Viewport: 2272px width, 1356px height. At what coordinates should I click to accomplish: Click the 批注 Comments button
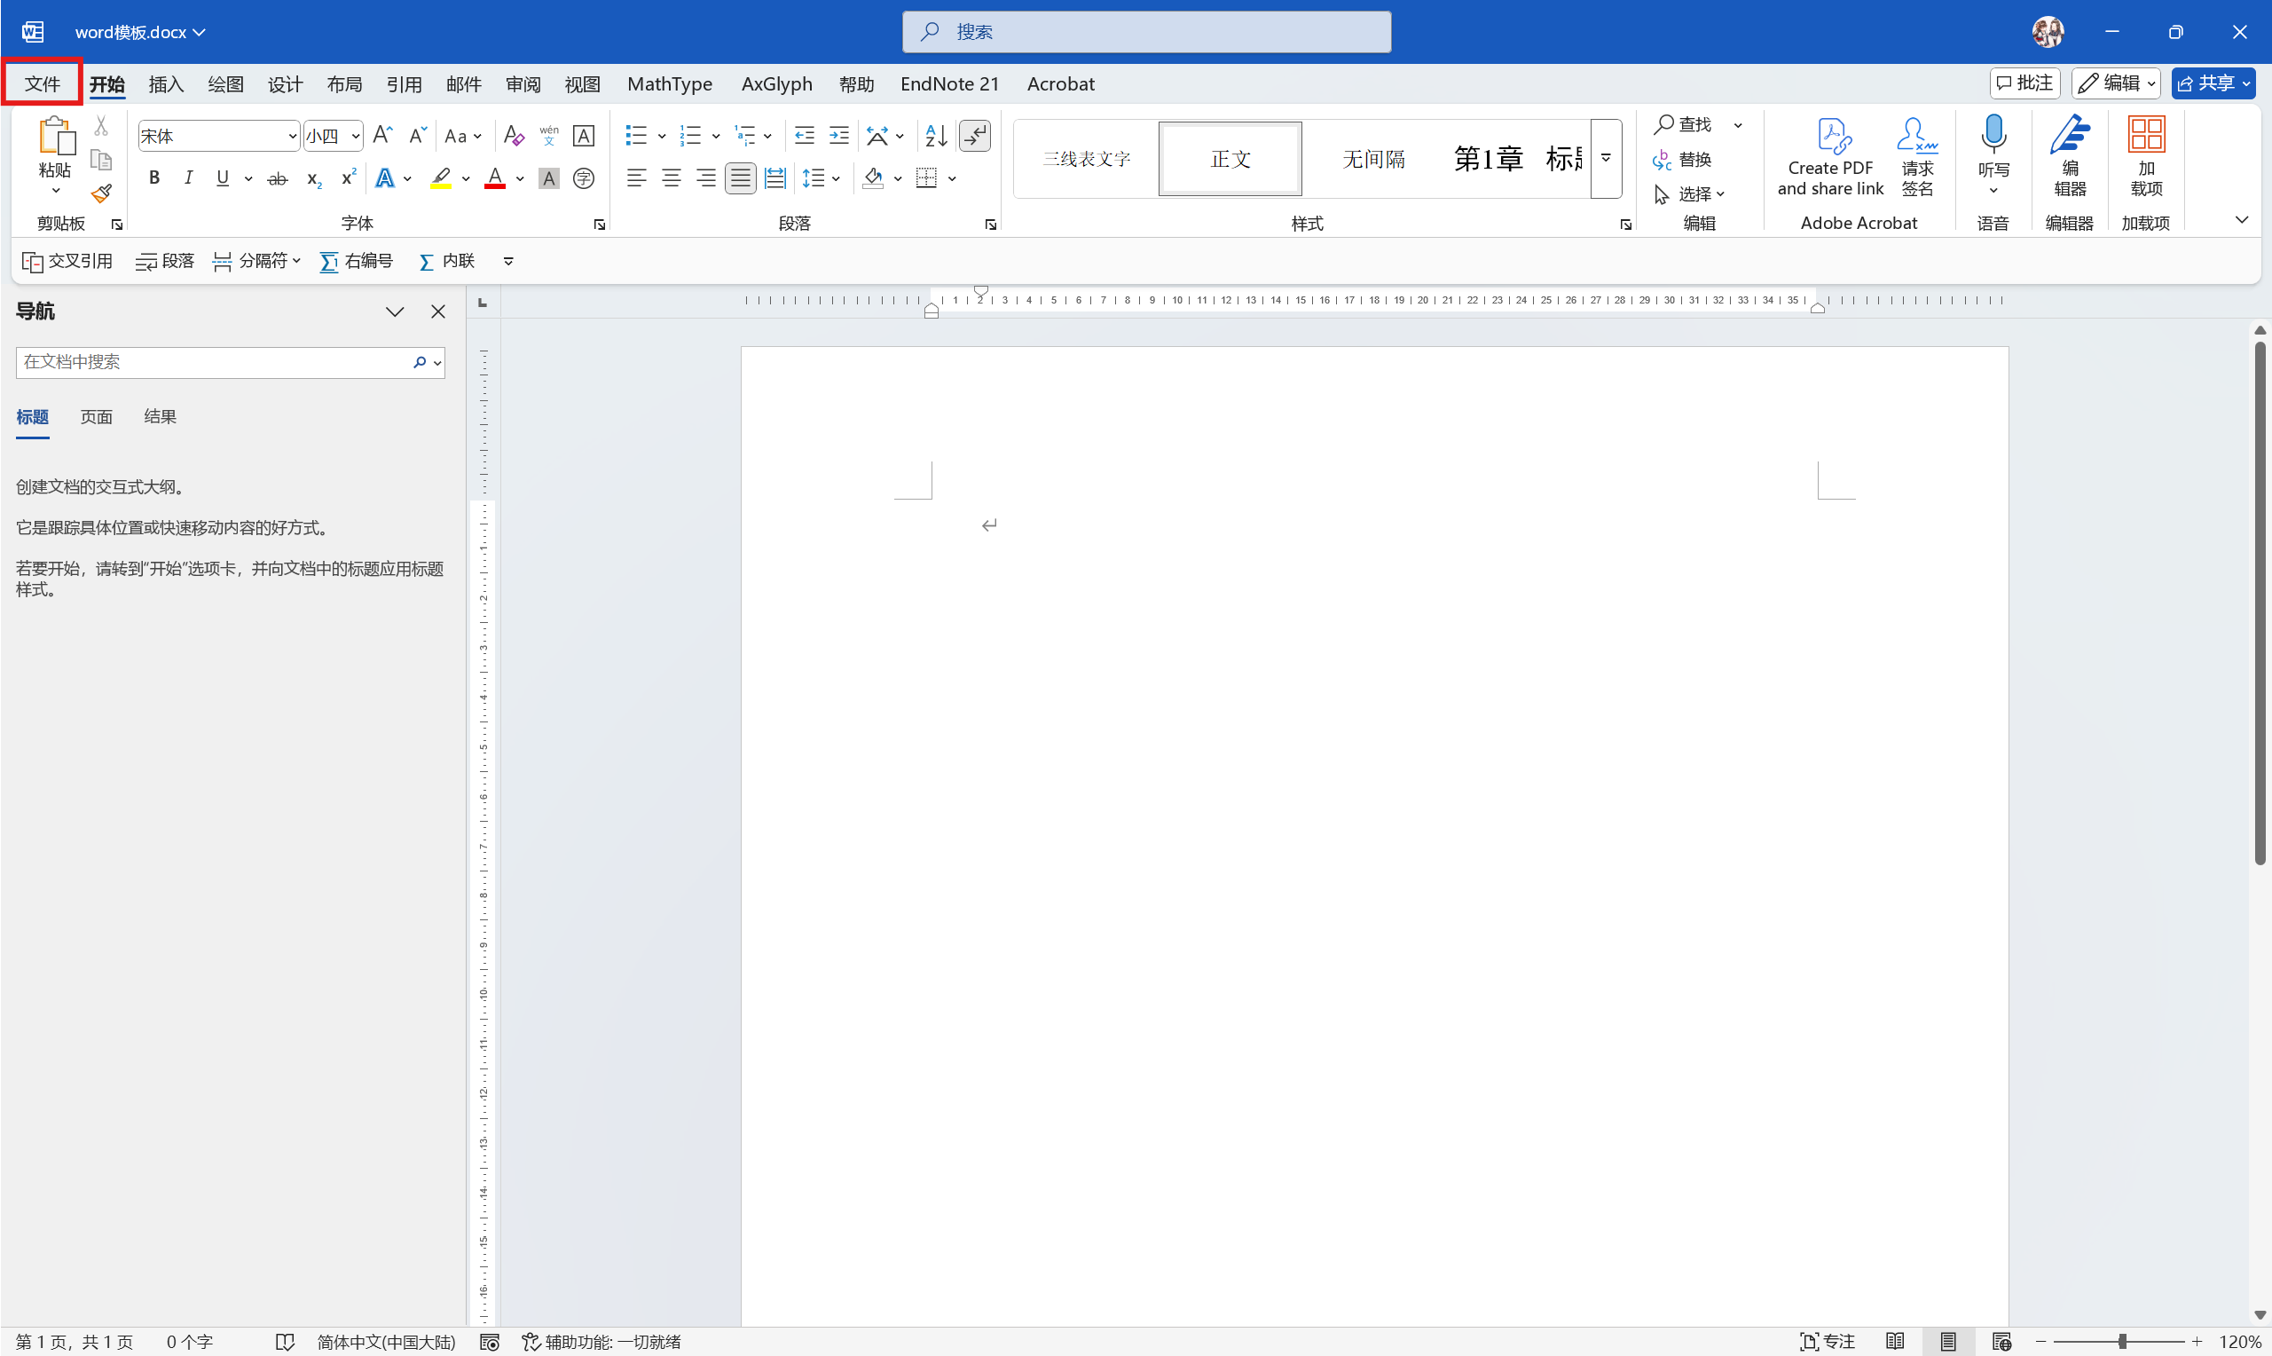click(2024, 83)
